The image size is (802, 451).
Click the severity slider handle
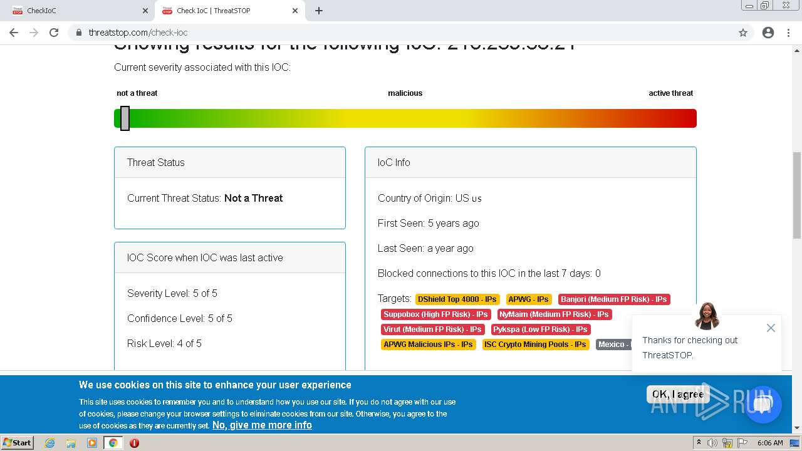point(125,118)
